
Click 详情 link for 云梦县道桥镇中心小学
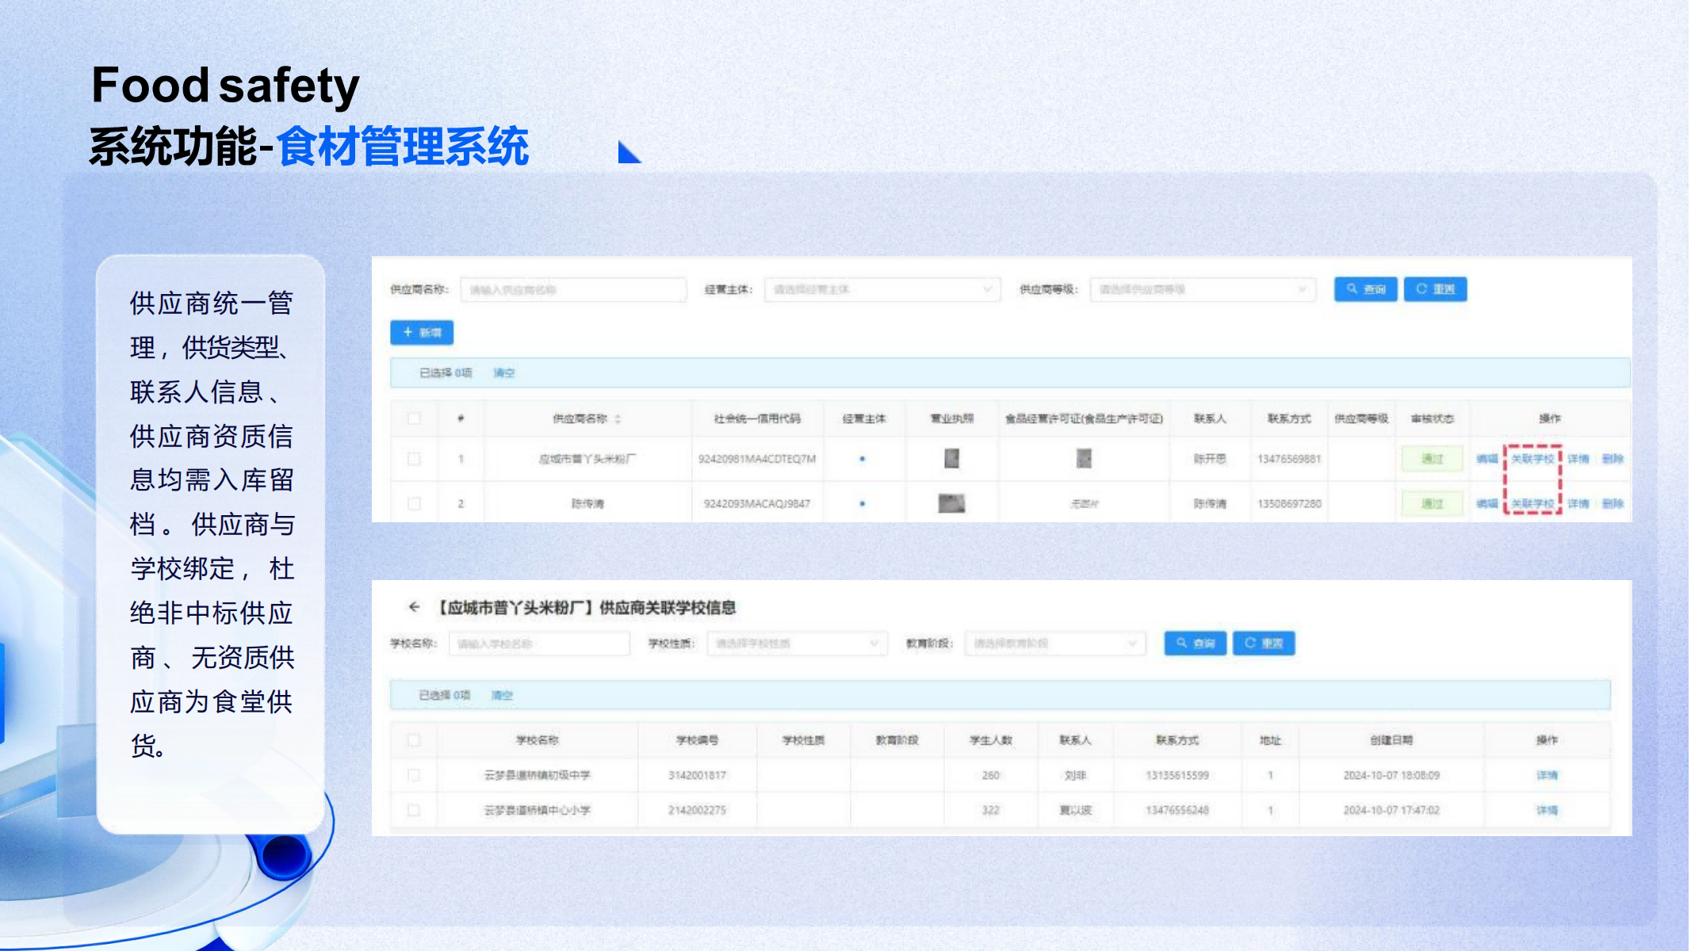(1547, 810)
